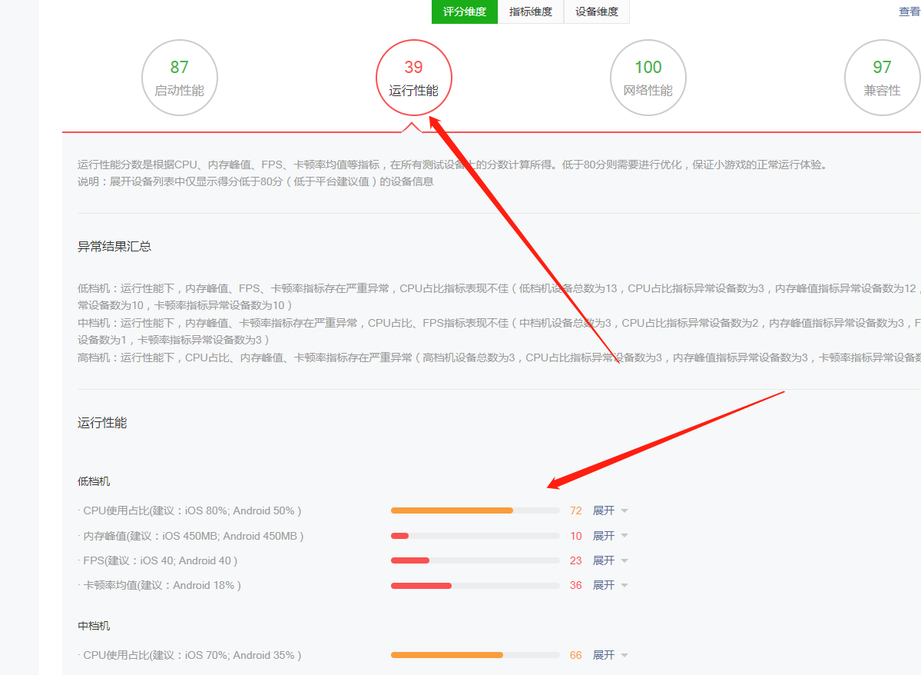921x675 pixels.
Task: Switch to the 评分维度 tab
Action: coord(465,12)
